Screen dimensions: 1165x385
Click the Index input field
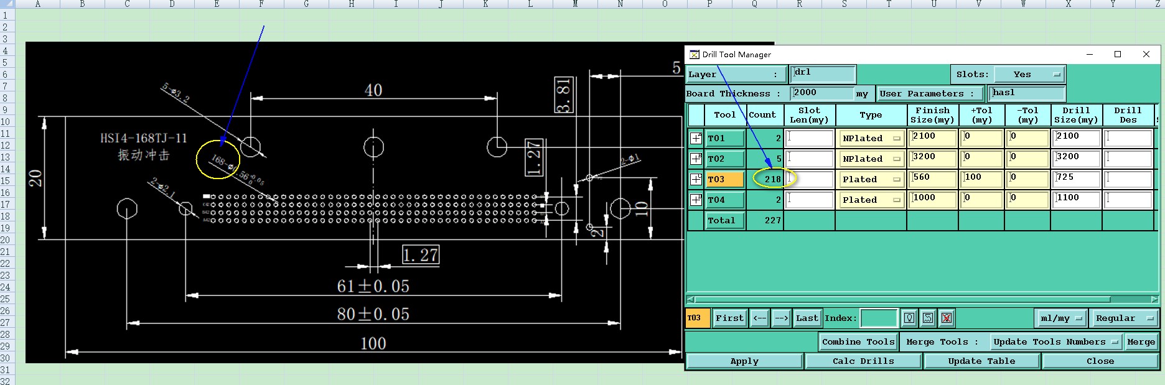(x=879, y=318)
